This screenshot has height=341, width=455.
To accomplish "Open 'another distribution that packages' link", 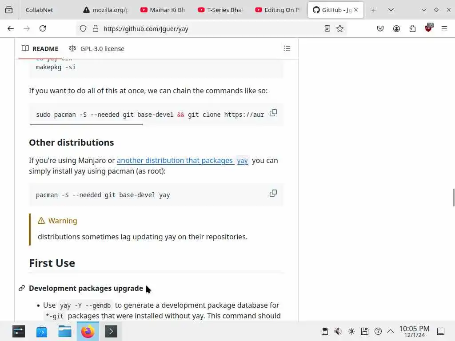I will (175, 160).
